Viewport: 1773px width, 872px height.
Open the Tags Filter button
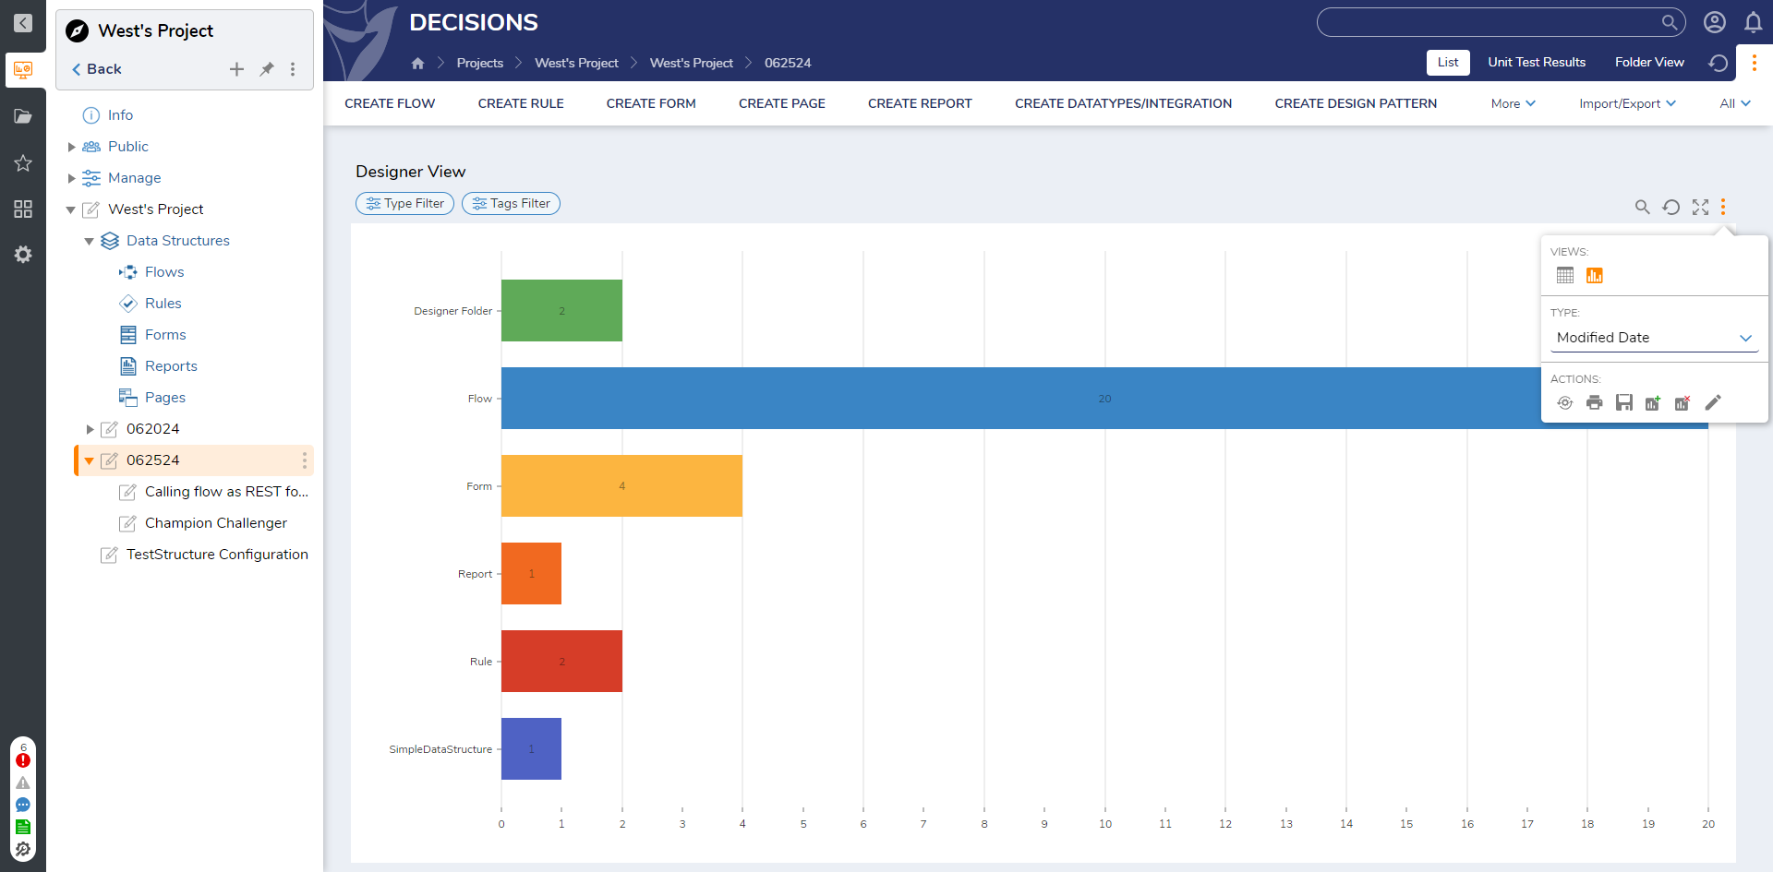point(511,203)
